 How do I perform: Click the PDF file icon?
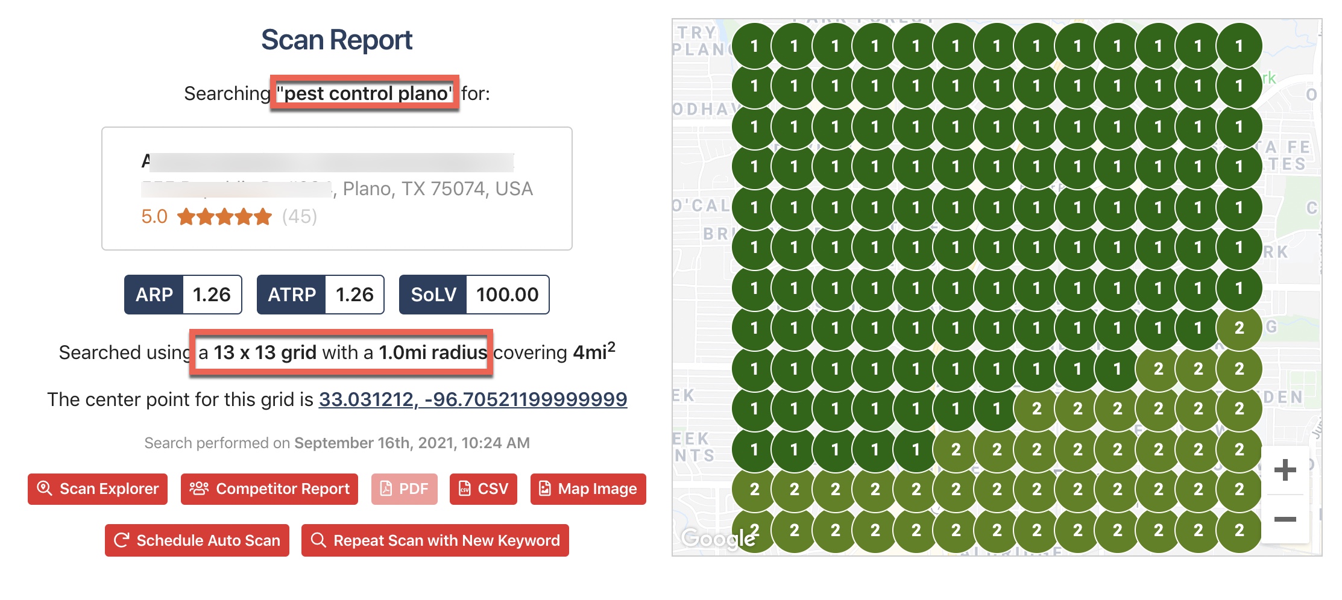click(x=386, y=489)
